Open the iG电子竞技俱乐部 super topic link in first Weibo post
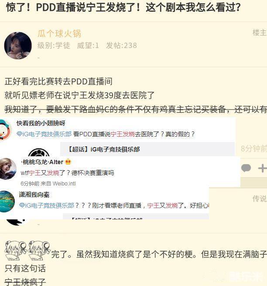The width and height of the screenshot is (267, 286). [x=47, y=134]
